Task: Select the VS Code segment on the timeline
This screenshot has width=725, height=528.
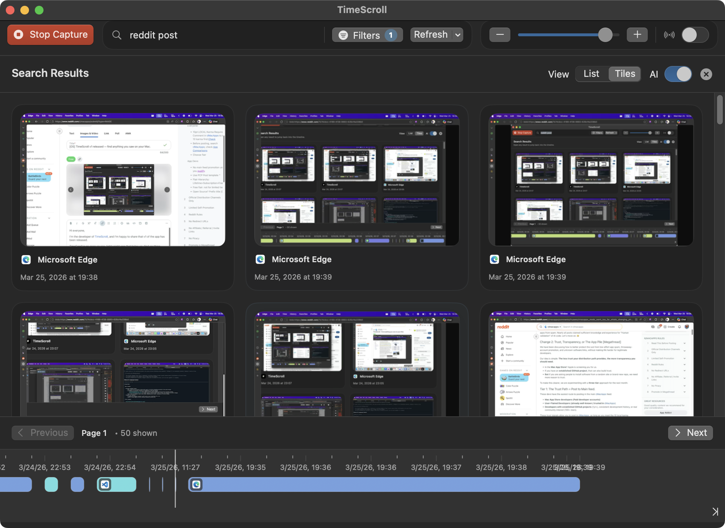Action: click(116, 484)
